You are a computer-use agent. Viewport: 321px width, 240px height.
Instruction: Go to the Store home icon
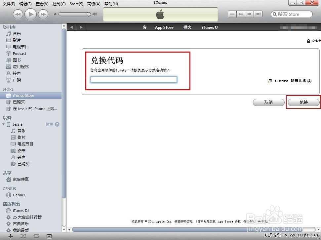[x=145, y=27]
